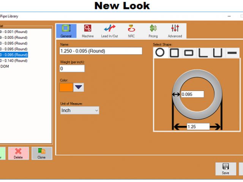Open the Unit of Measure dropdown
Viewport: 243px width, 182px height.
pyautogui.click(x=80, y=110)
